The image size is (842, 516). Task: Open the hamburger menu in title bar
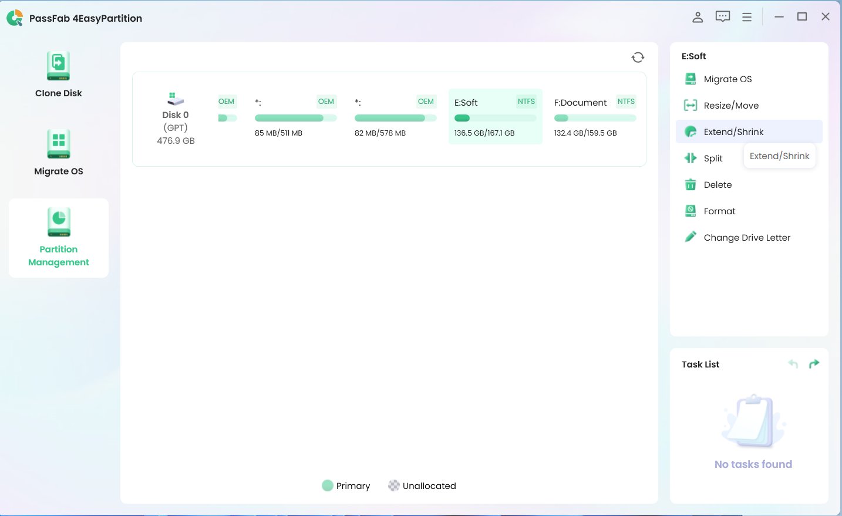(x=747, y=16)
